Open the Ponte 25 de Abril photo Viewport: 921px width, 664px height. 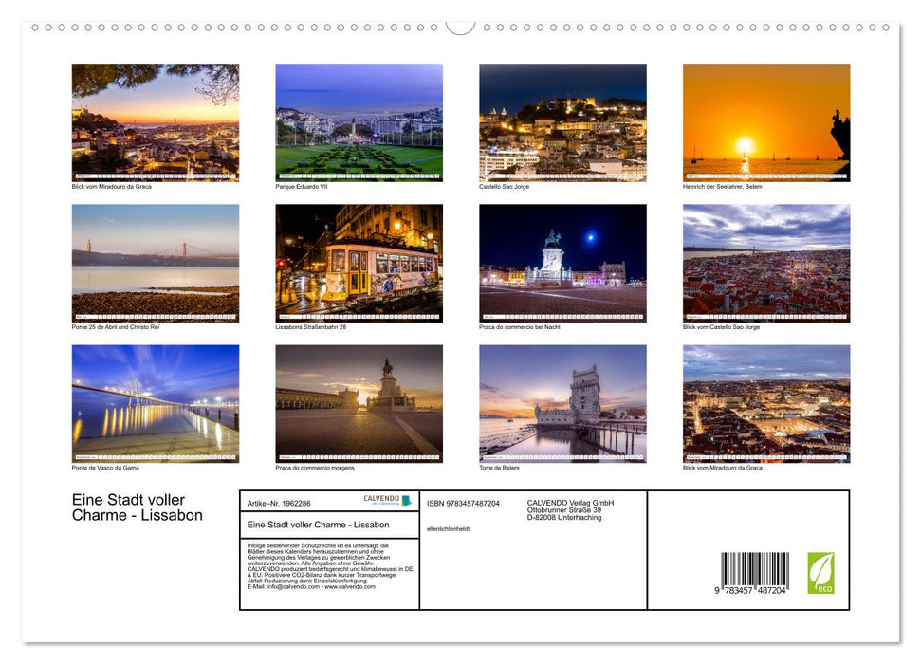click(x=156, y=263)
